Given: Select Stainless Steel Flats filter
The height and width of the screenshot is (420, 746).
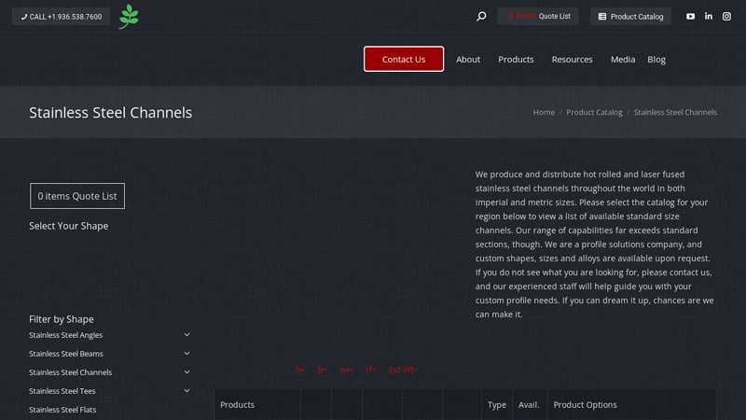Looking at the screenshot, I should (62, 410).
